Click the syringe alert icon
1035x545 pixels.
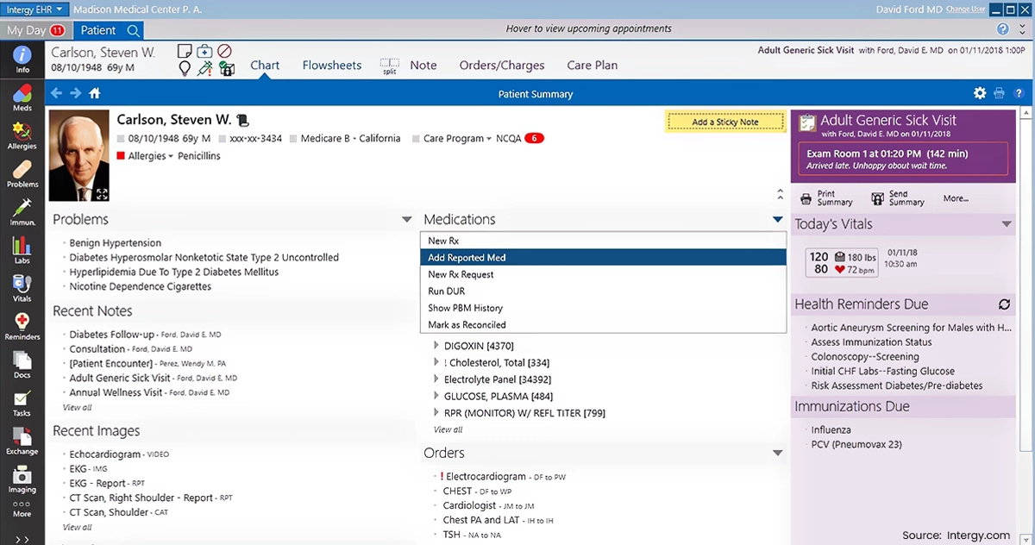click(204, 69)
